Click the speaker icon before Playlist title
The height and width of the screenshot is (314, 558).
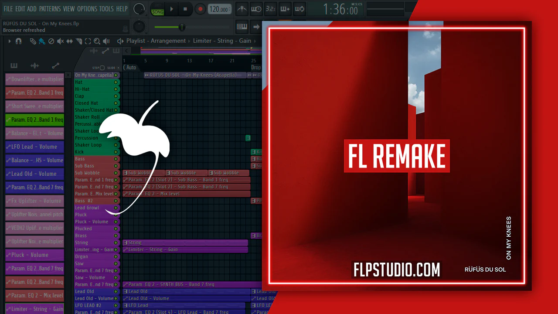[120, 41]
